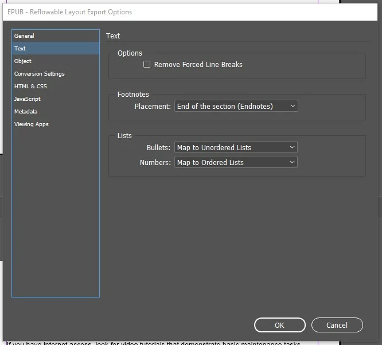Switch to the JavaScript category
The image size is (382, 345).
coord(55,99)
